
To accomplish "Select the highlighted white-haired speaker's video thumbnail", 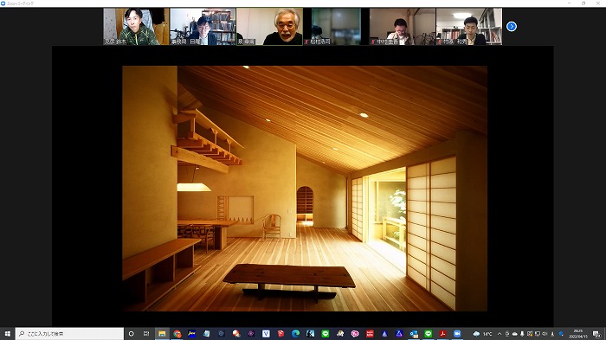I will click(x=269, y=27).
